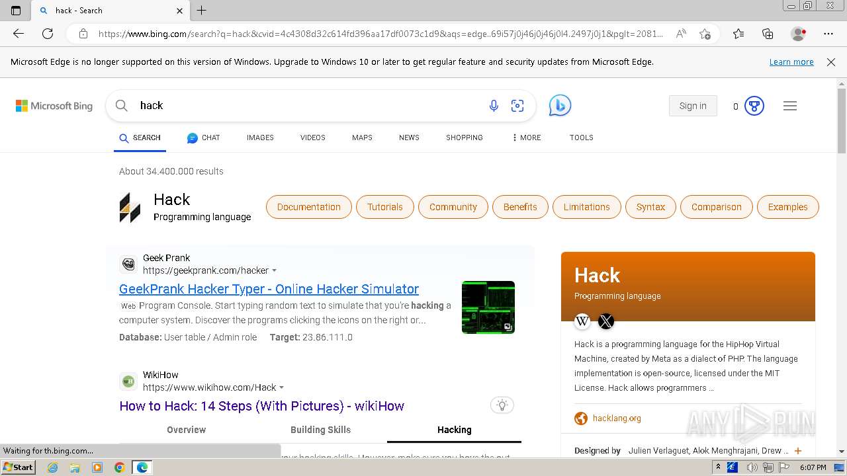Switch to the NEWS tab
This screenshot has width=847, height=476.
(x=409, y=138)
